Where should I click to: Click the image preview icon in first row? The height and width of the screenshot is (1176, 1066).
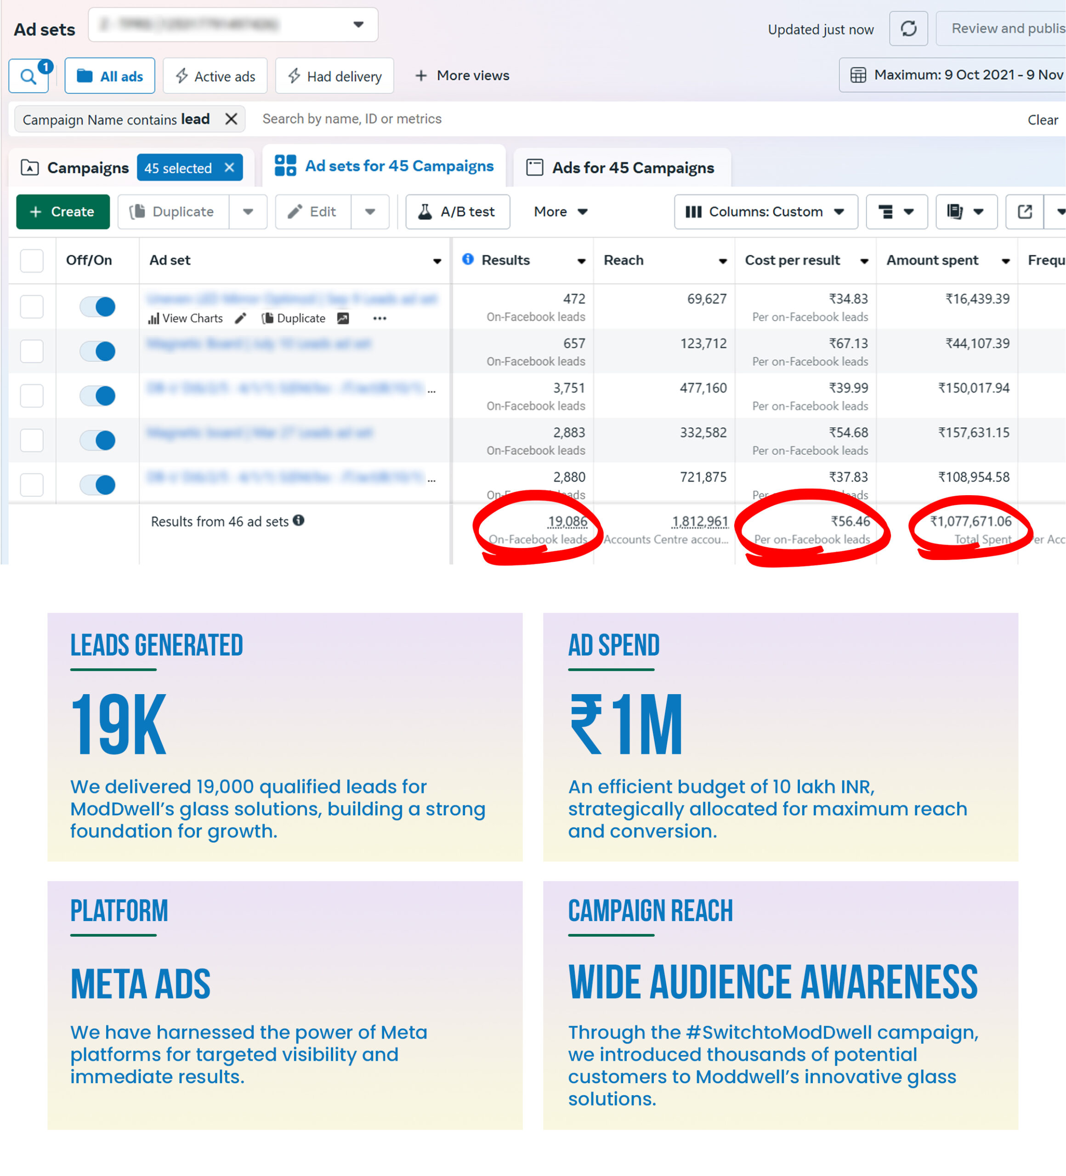click(x=343, y=318)
